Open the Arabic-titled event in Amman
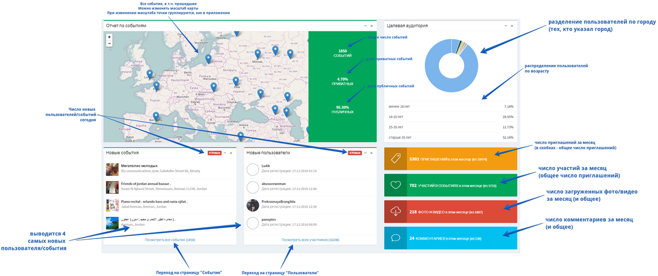 point(148,219)
